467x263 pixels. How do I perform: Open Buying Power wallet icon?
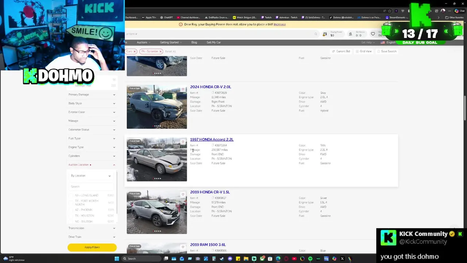(x=325, y=34)
